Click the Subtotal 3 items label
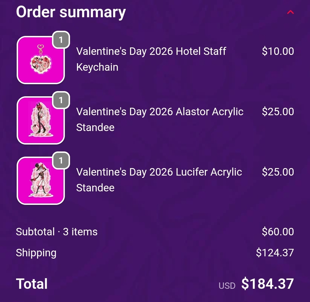 tap(57, 232)
